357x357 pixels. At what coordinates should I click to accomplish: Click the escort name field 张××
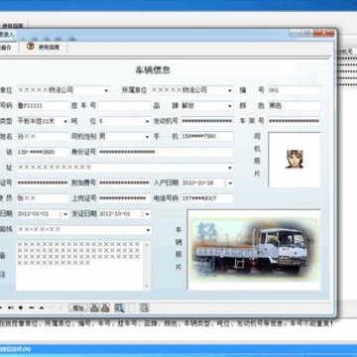pyautogui.click(x=43, y=198)
